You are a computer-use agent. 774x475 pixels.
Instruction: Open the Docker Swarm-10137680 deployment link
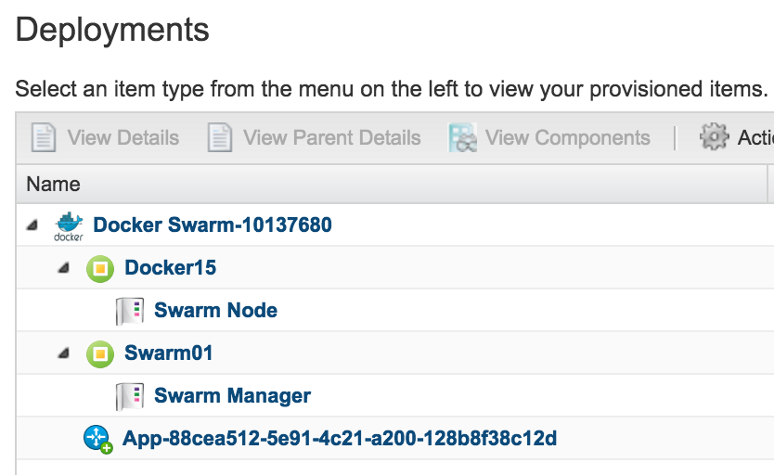pyautogui.click(x=213, y=225)
